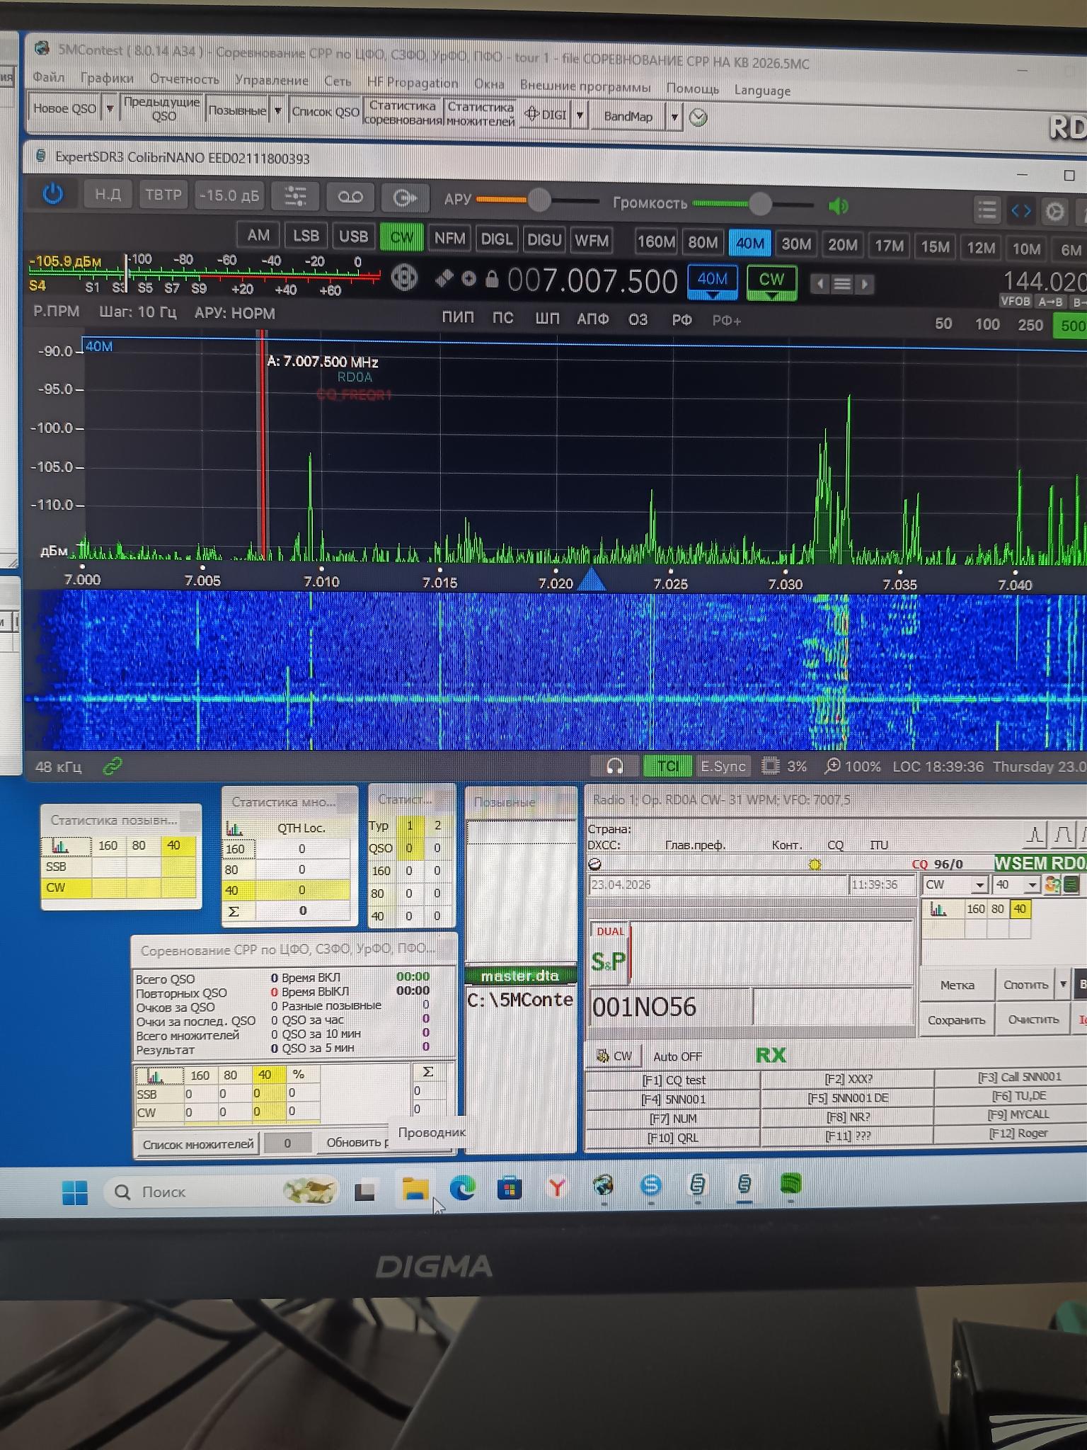Click the power button in ExpertSDR3
Viewport: 1087px width, 1450px height.
(x=53, y=194)
